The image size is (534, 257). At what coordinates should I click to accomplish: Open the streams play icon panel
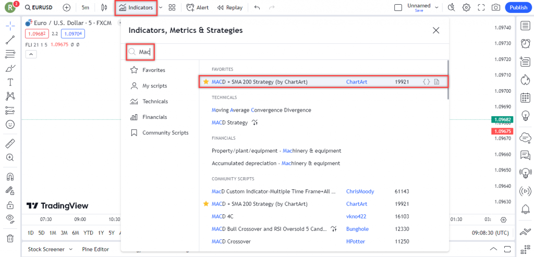click(x=525, y=192)
